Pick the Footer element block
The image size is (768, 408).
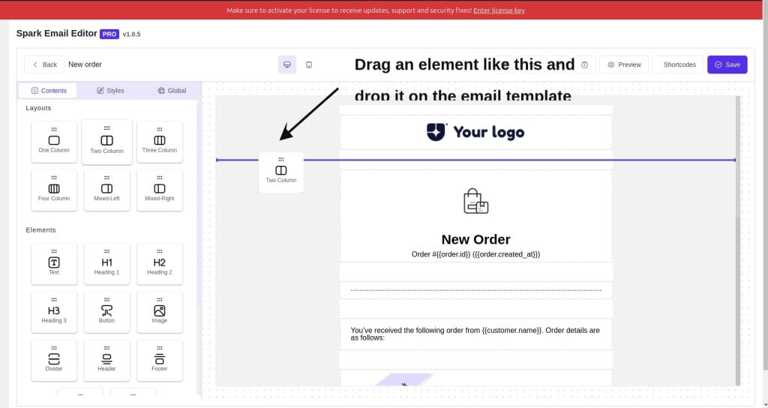pos(160,361)
